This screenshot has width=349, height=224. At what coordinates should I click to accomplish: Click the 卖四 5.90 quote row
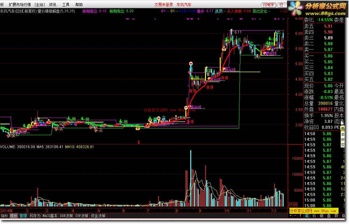[x=324, y=32]
